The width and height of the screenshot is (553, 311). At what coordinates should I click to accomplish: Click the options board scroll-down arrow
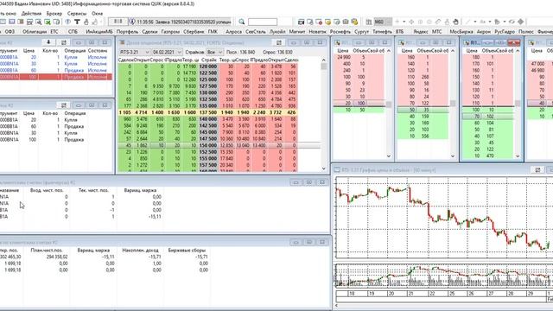pyautogui.click(x=324, y=168)
